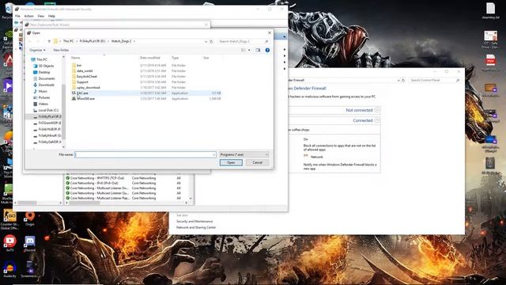Refresh the Watch_Dogs 2 folder listing

pos(211,41)
